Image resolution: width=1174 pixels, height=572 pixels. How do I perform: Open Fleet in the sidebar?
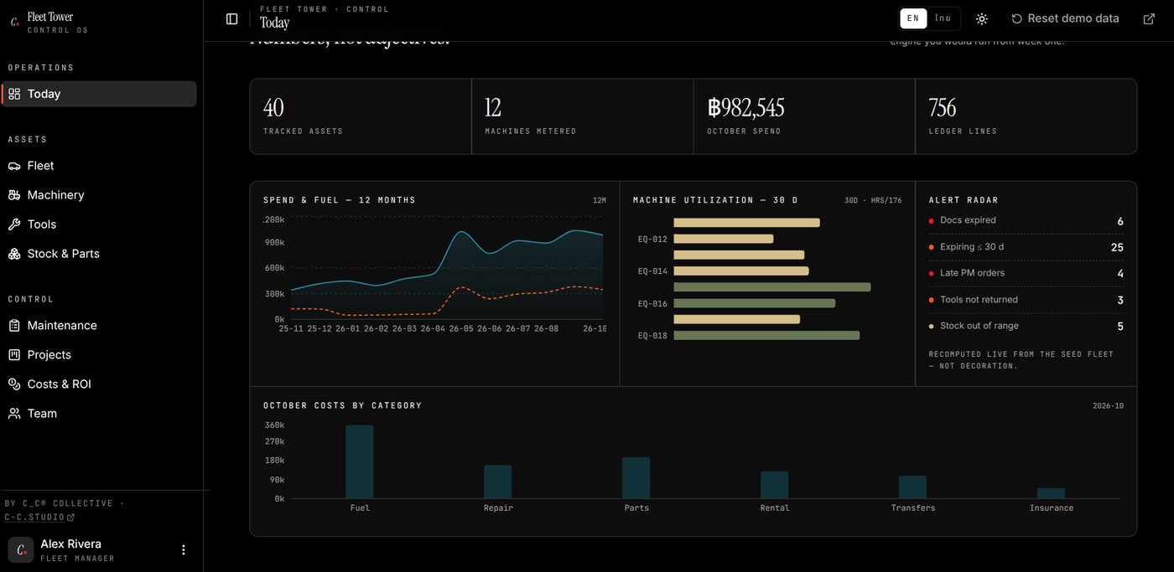(99, 166)
